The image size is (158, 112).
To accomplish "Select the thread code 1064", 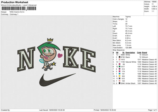I will tap(139, 76).
